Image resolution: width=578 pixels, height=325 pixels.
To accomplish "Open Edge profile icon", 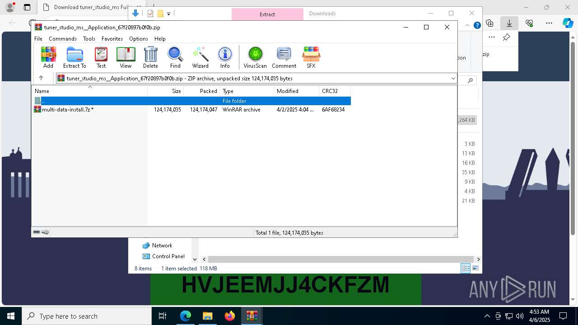I will (x=9, y=7).
